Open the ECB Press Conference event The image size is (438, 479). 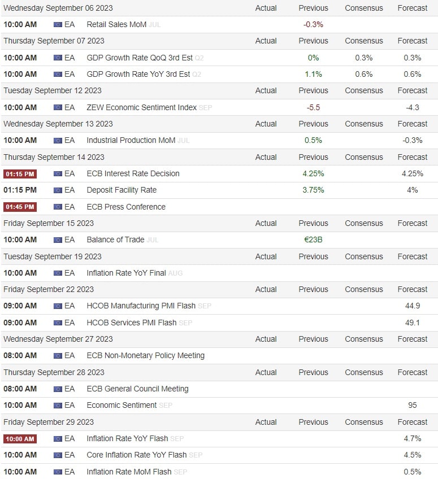126,207
